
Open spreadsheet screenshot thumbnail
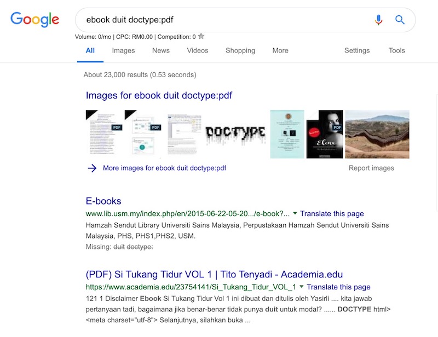click(x=184, y=134)
